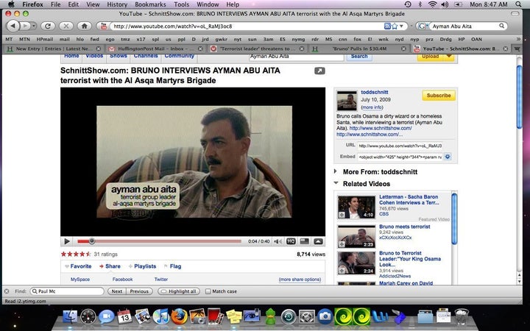Open iChat from the Dock

[x=107, y=317]
